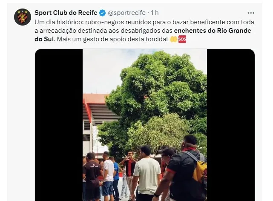Click the video's right black letterbox bar
The height and width of the screenshot is (201, 273).
click(231, 125)
